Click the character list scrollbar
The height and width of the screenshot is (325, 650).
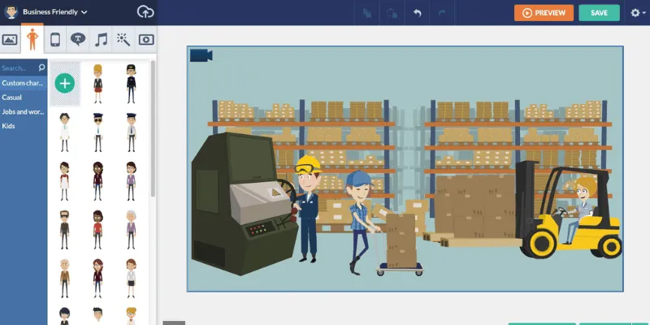153,128
